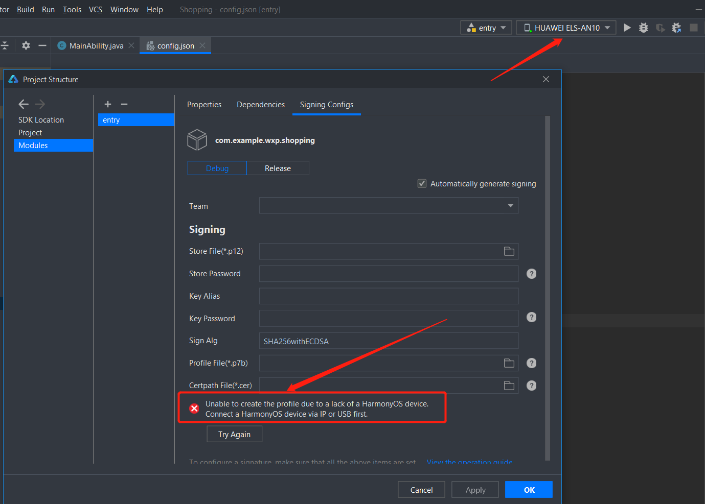Image resolution: width=705 pixels, height=504 pixels.
Task: Open help icon next to Key Password
Action: [x=532, y=317]
